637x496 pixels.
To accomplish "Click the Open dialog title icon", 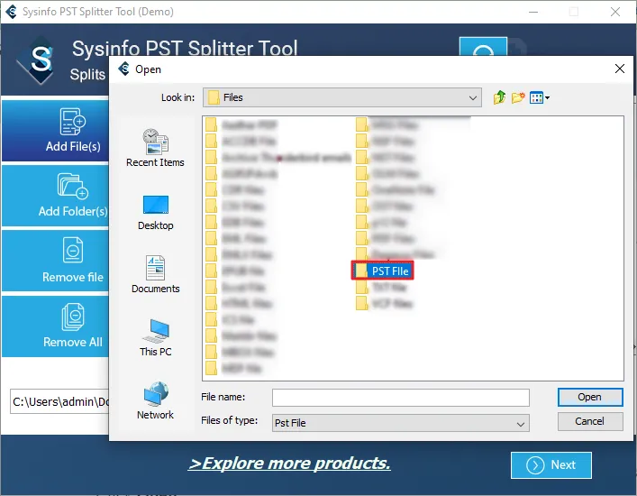I will (124, 69).
